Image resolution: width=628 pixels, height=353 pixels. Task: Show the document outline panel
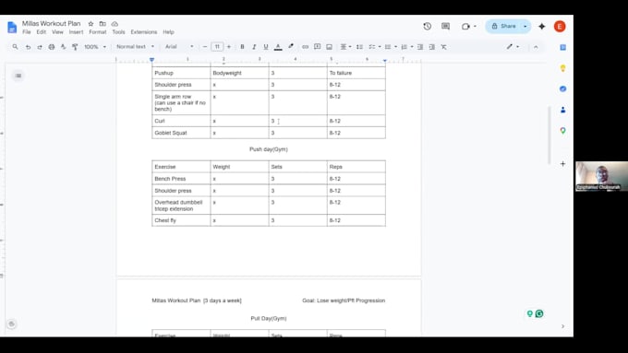18,76
